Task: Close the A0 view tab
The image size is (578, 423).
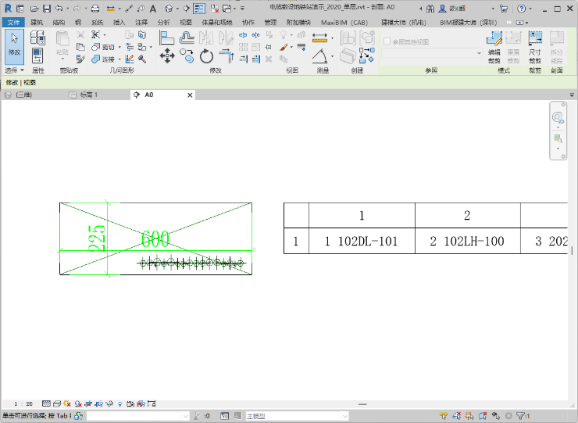Action: tap(190, 95)
